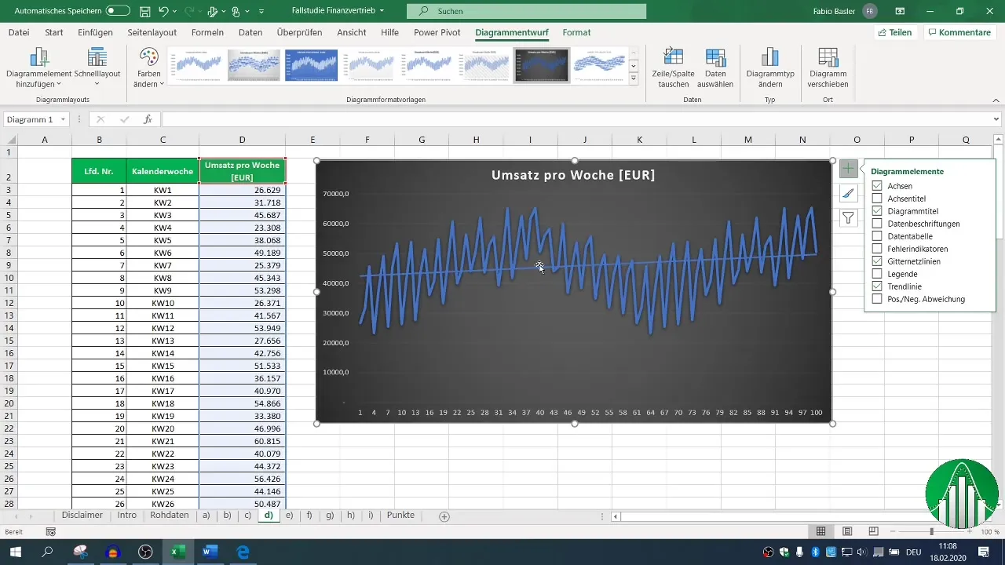Uncheck the Trendlinie checkbox
The image size is (1005, 565).
(x=877, y=286)
